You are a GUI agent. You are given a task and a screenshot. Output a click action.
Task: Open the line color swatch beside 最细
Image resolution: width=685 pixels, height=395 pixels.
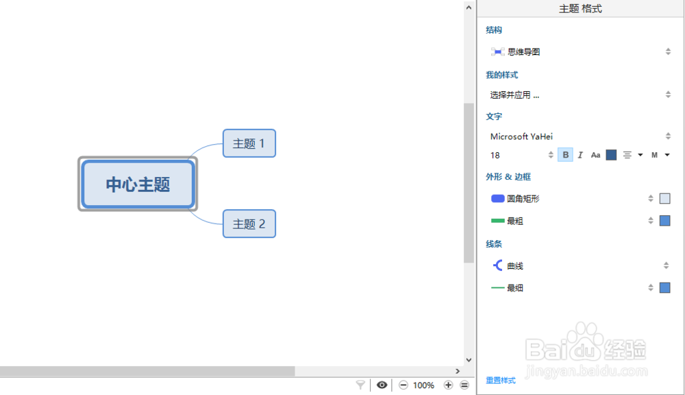(x=665, y=288)
